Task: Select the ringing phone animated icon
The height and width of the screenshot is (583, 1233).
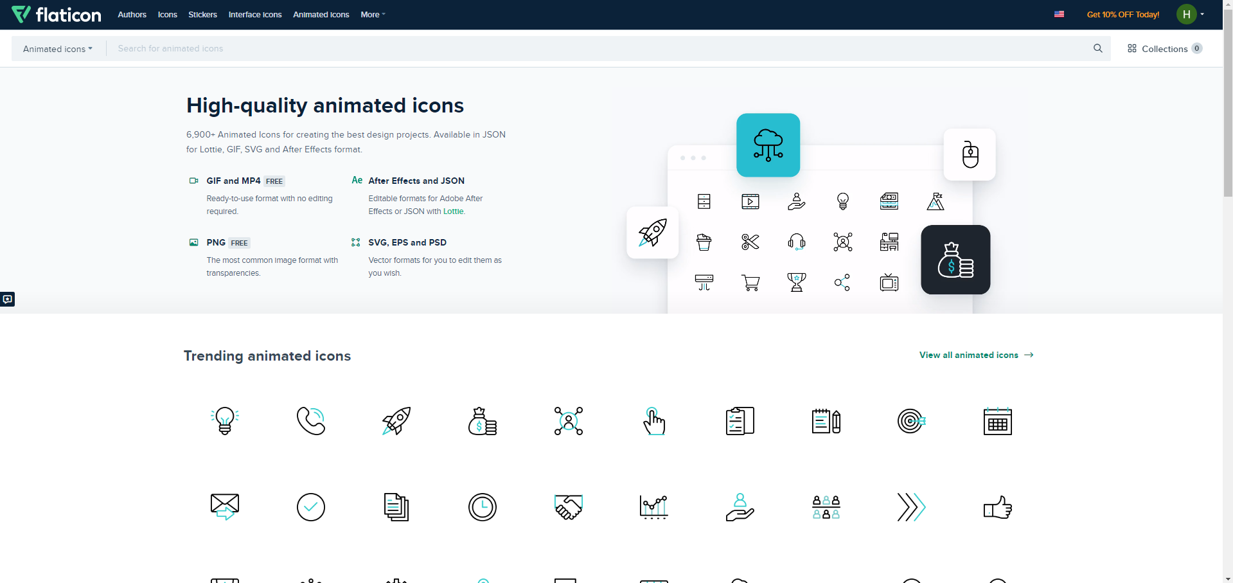Action: pyautogui.click(x=310, y=421)
